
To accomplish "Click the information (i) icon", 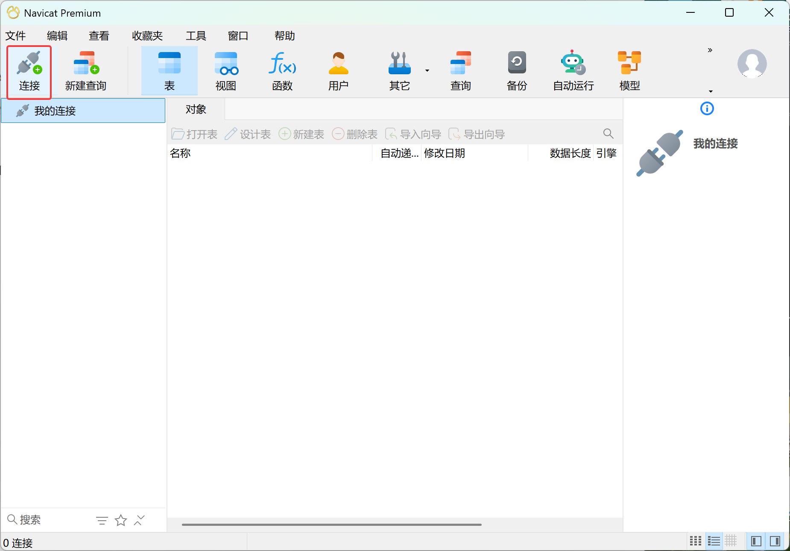I will tap(707, 109).
